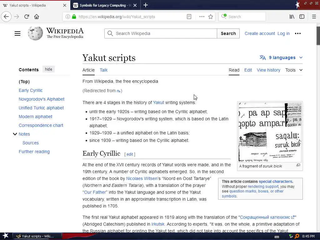Image resolution: width=320 pixels, height=240 pixels.
Task: Open the Irkutsk link
Action: pos(158,224)
